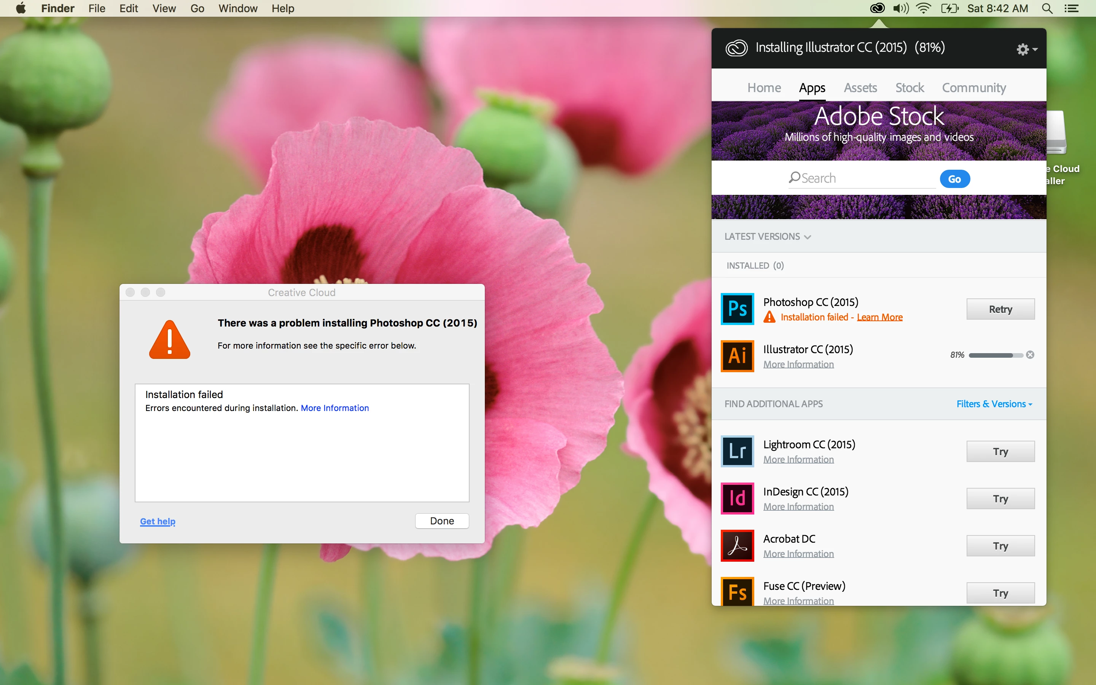Click the Photoshop Ps app icon
1096x685 pixels.
click(737, 309)
